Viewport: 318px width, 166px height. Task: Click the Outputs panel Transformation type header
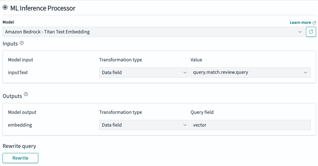pyautogui.click(x=121, y=112)
